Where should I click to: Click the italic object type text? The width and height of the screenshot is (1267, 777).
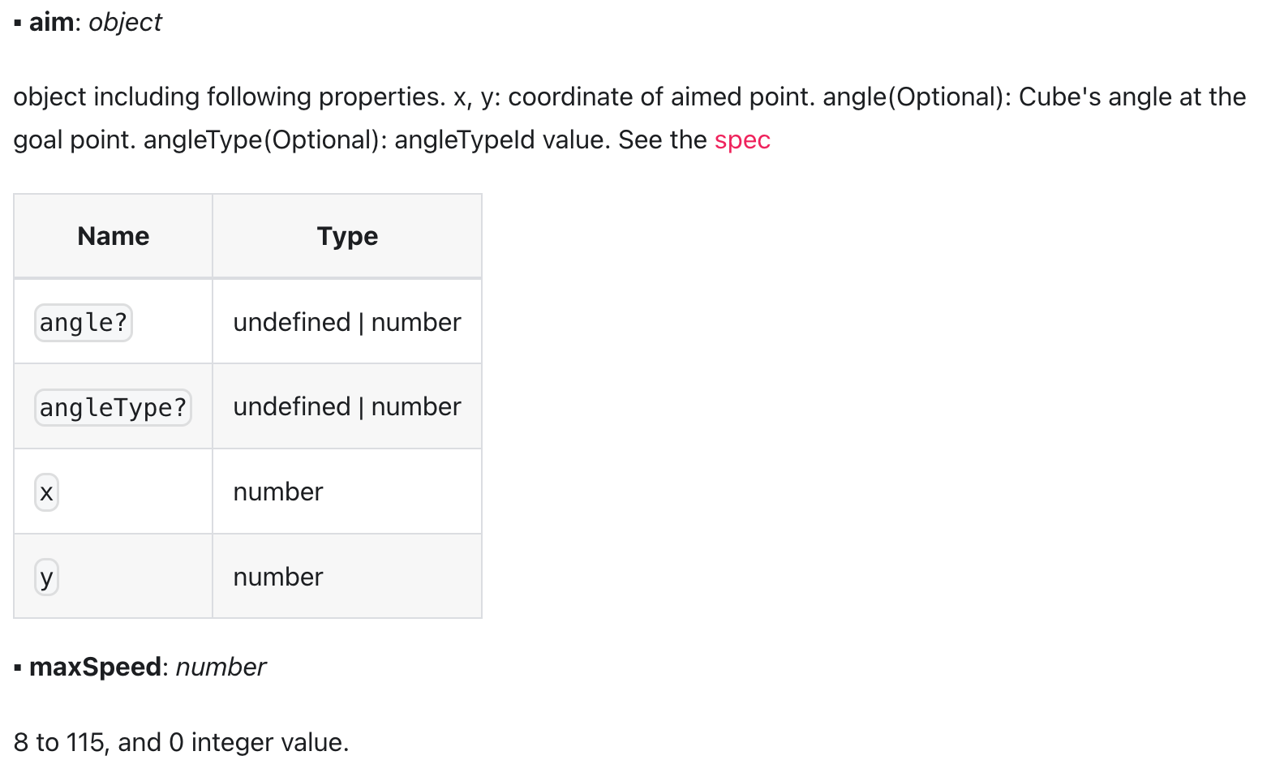pyautogui.click(x=125, y=22)
